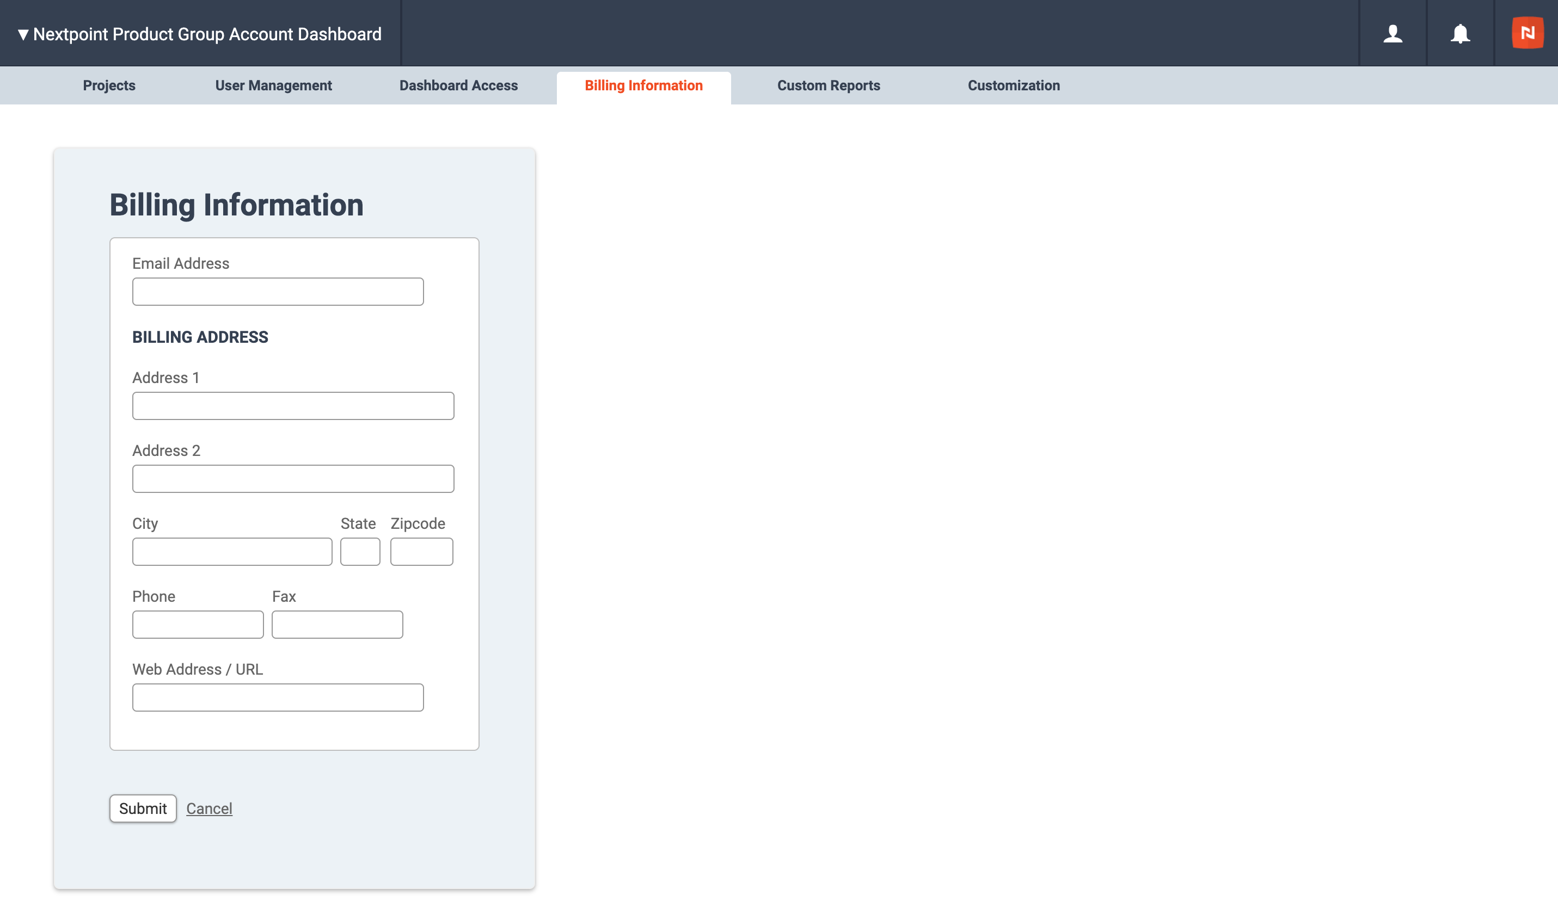The image size is (1558, 901).
Task: Click the Billing Information page heading
Action: (x=236, y=205)
